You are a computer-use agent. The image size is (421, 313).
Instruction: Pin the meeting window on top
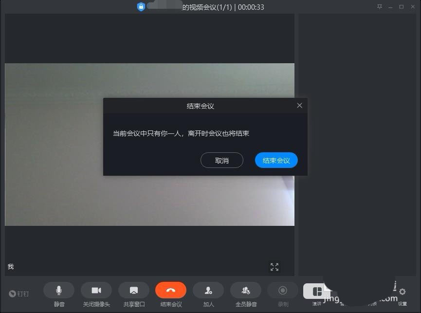(x=379, y=7)
